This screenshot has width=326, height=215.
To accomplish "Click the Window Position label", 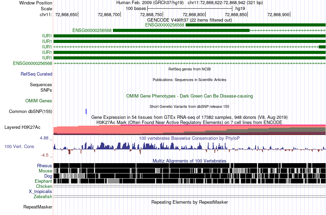I will coord(36,3).
